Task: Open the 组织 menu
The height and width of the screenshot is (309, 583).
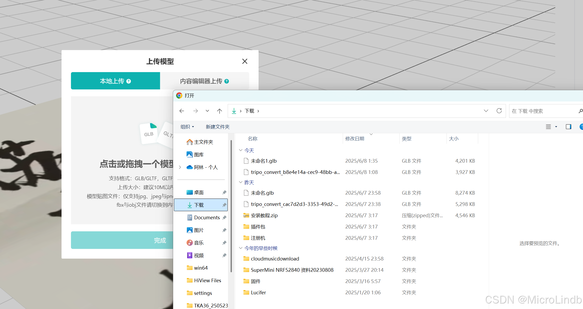Action: (x=187, y=127)
